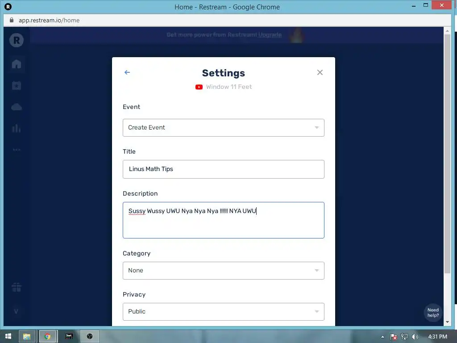Click into the Description text area
Viewport: 457px width, 343px height.
point(223,220)
